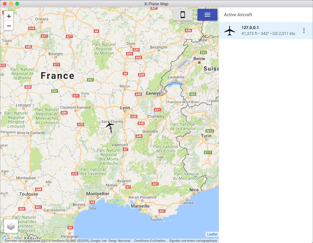Screen dimensions: 313x243
Task: Click the Lyon city label
Action: click(x=125, y=108)
